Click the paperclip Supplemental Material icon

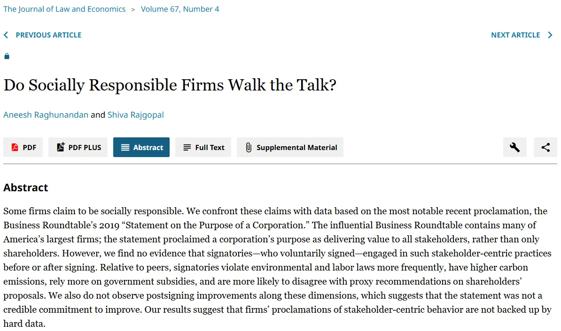(249, 147)
